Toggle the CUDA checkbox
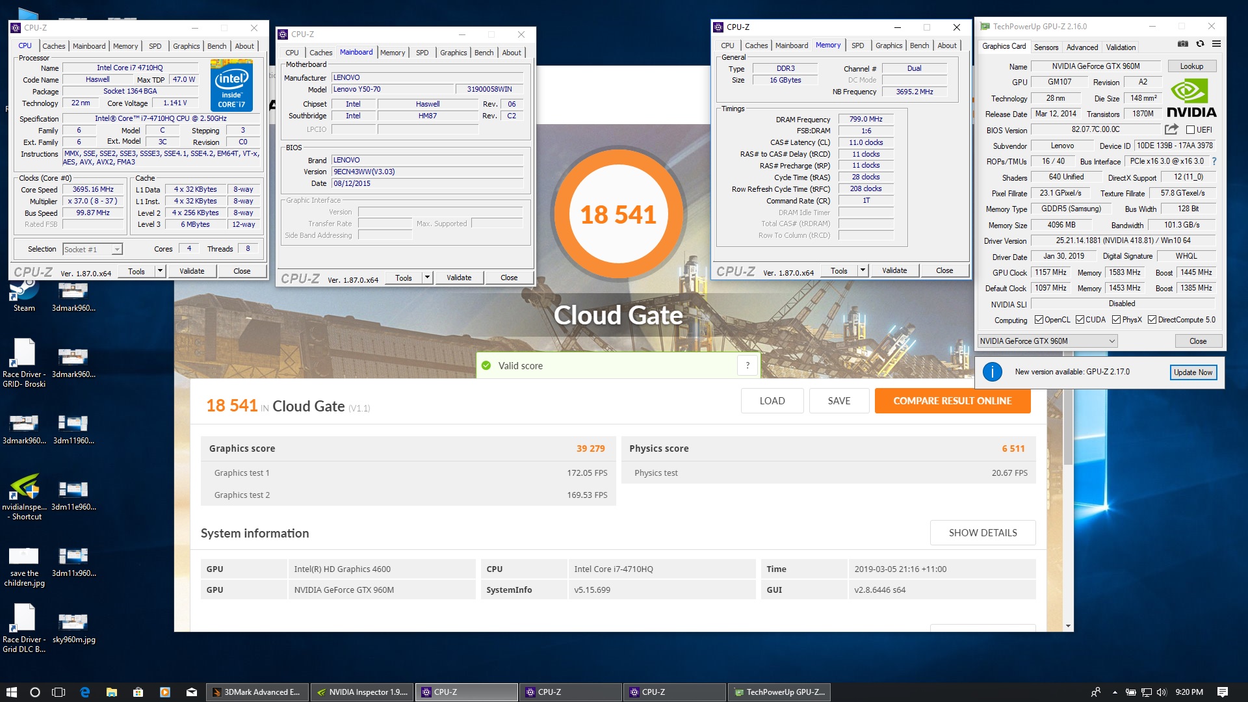The image size is (1248, 702). (1080, 320)
